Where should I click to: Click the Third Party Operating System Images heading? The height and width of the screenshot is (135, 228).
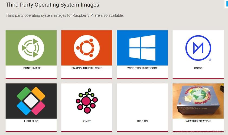[52, 5]
